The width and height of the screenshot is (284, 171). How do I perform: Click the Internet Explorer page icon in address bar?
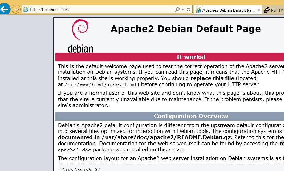coord(26,9)
